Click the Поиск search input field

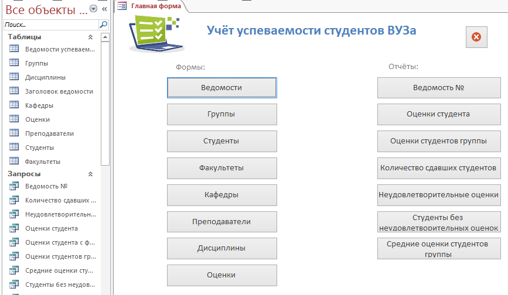coord(50,25)
